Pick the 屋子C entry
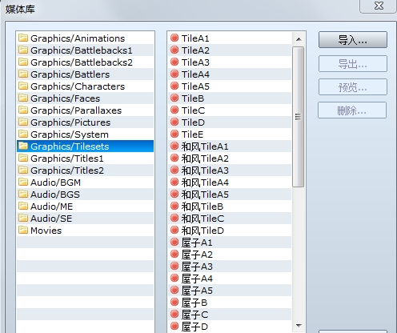This screenshot has width=397, height=333. [x=230, y=315]
